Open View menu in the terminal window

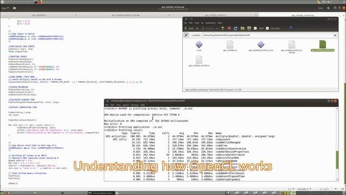(118, 105)
